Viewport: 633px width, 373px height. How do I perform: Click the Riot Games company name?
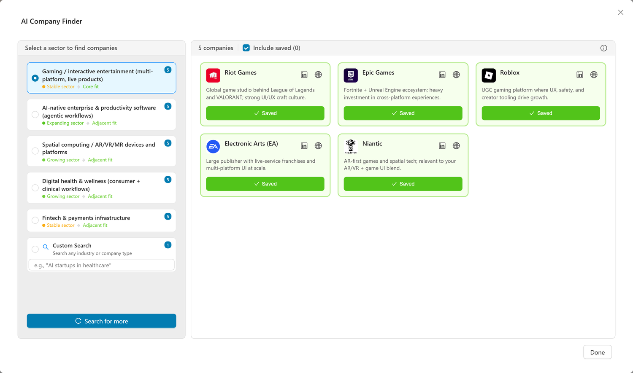point(241,72)
